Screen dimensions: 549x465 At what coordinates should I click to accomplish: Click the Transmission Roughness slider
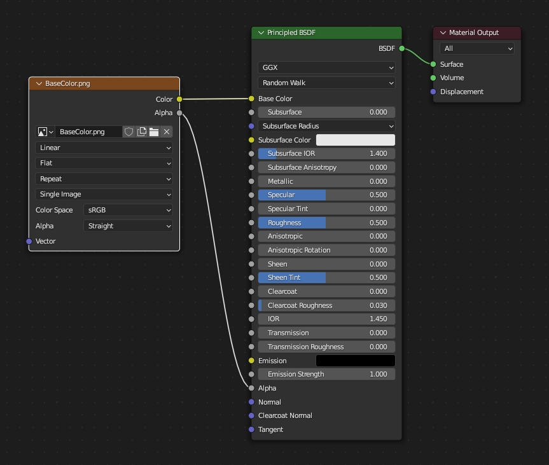point(327,347)
